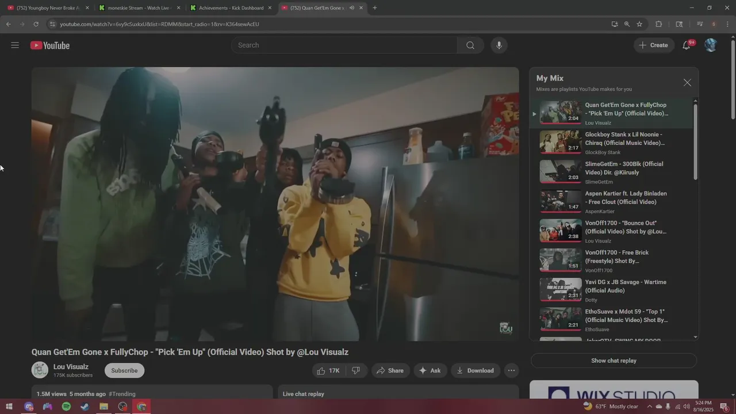736x414 pixels.
Task: Click the search magnifier button
Action: pos(470,45)
